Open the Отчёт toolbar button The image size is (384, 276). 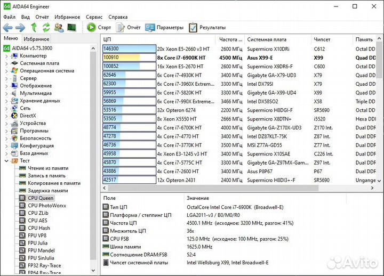[x=129, y=27]
